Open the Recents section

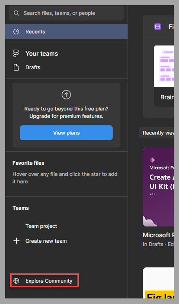pyautogui.click(x=66, y=32)
